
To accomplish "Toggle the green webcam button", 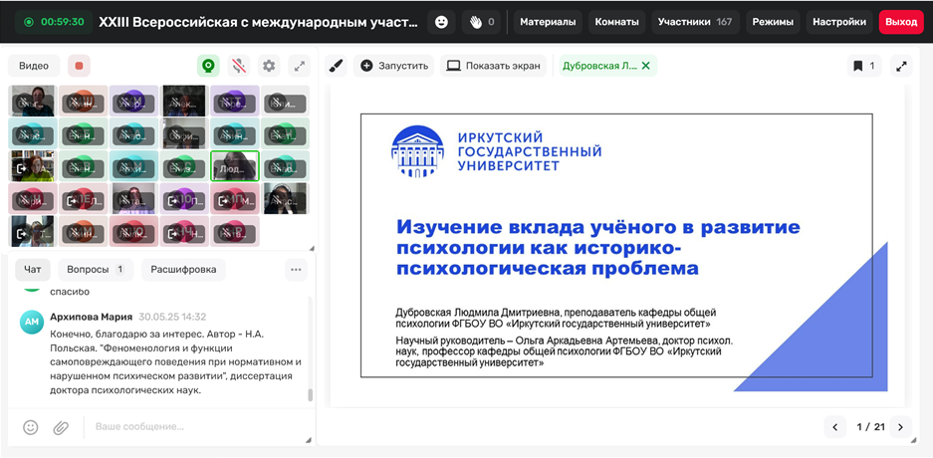I will point(208,66).
